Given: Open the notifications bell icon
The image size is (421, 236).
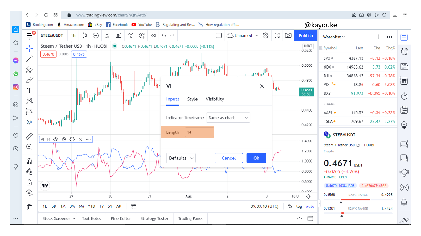Looking at the screenshot, I should (404, 202).
